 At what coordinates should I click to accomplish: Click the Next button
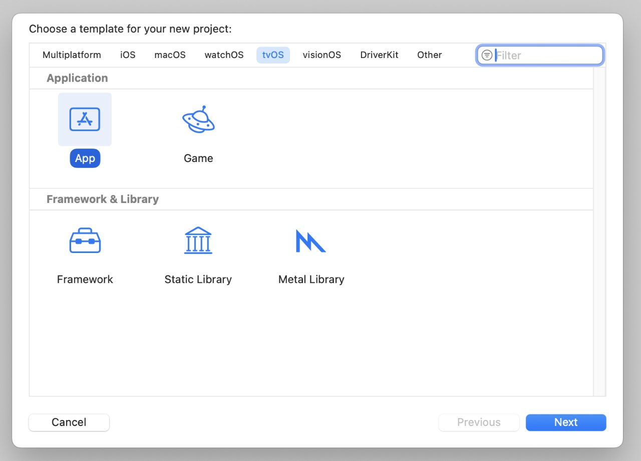(566, 422)
